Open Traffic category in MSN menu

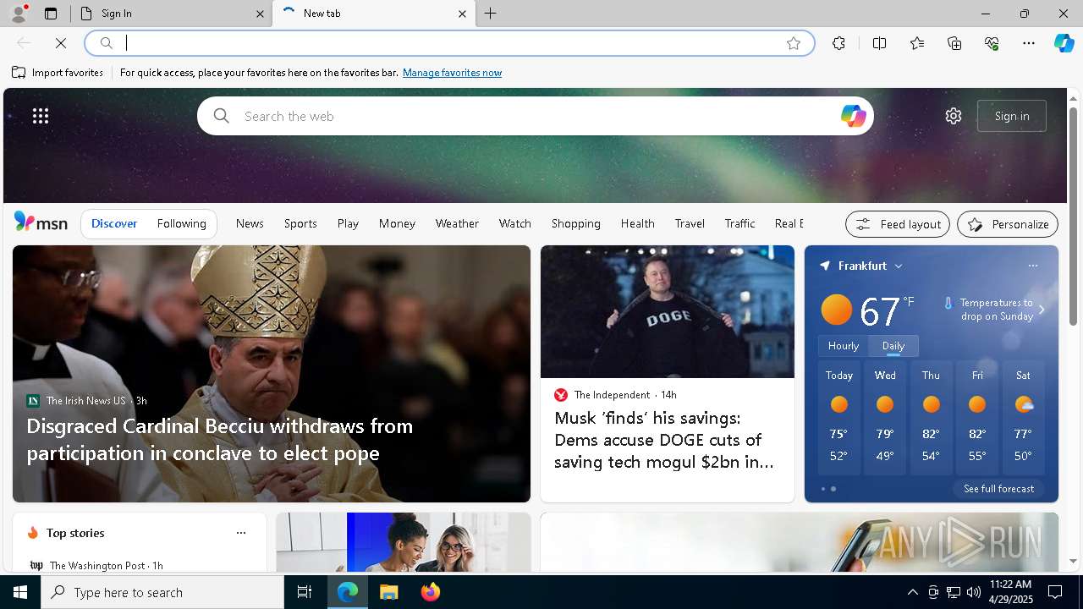point(740,223)
